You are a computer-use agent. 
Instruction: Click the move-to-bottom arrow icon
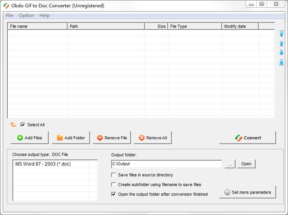pos(281,62)
